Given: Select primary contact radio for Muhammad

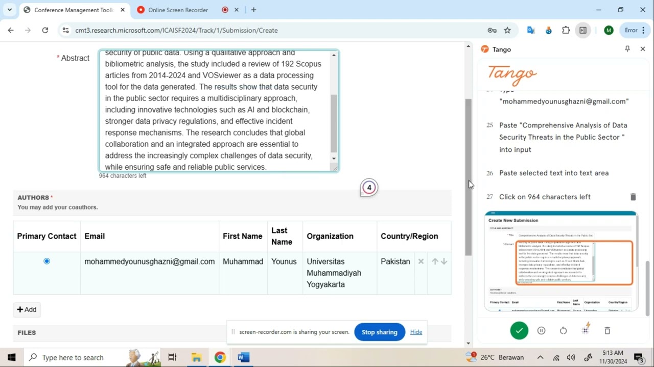Looking at the screenshot, I should point(46,261).
